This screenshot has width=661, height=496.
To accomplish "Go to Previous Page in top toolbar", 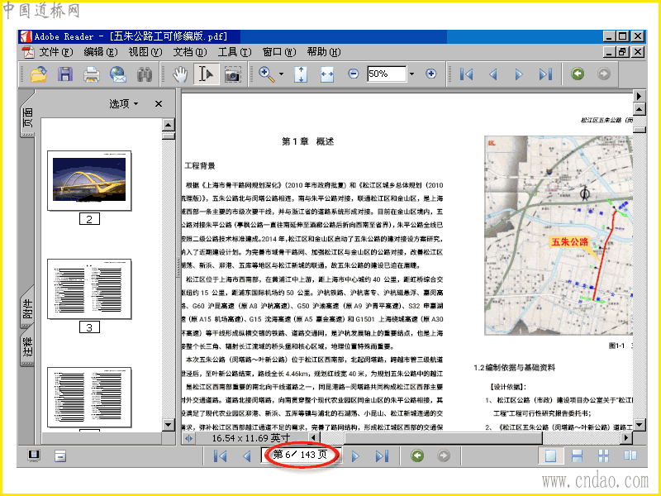I will [492, 74].
